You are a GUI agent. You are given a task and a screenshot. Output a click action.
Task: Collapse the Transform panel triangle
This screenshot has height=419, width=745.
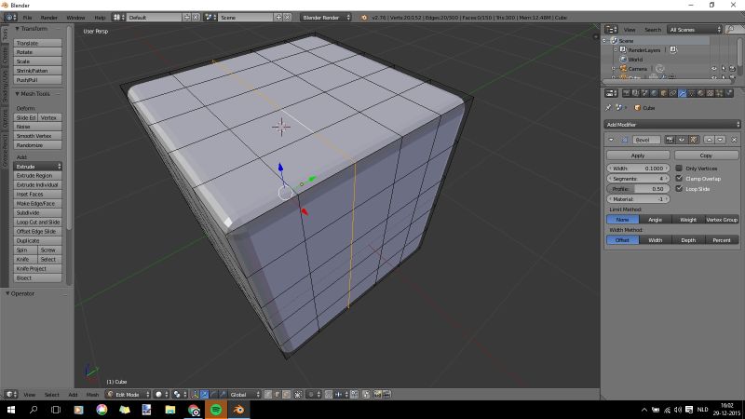[17, 29]
